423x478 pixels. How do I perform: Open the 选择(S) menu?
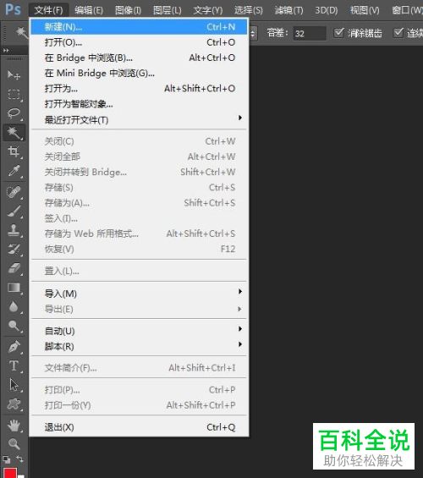point(249,10)
